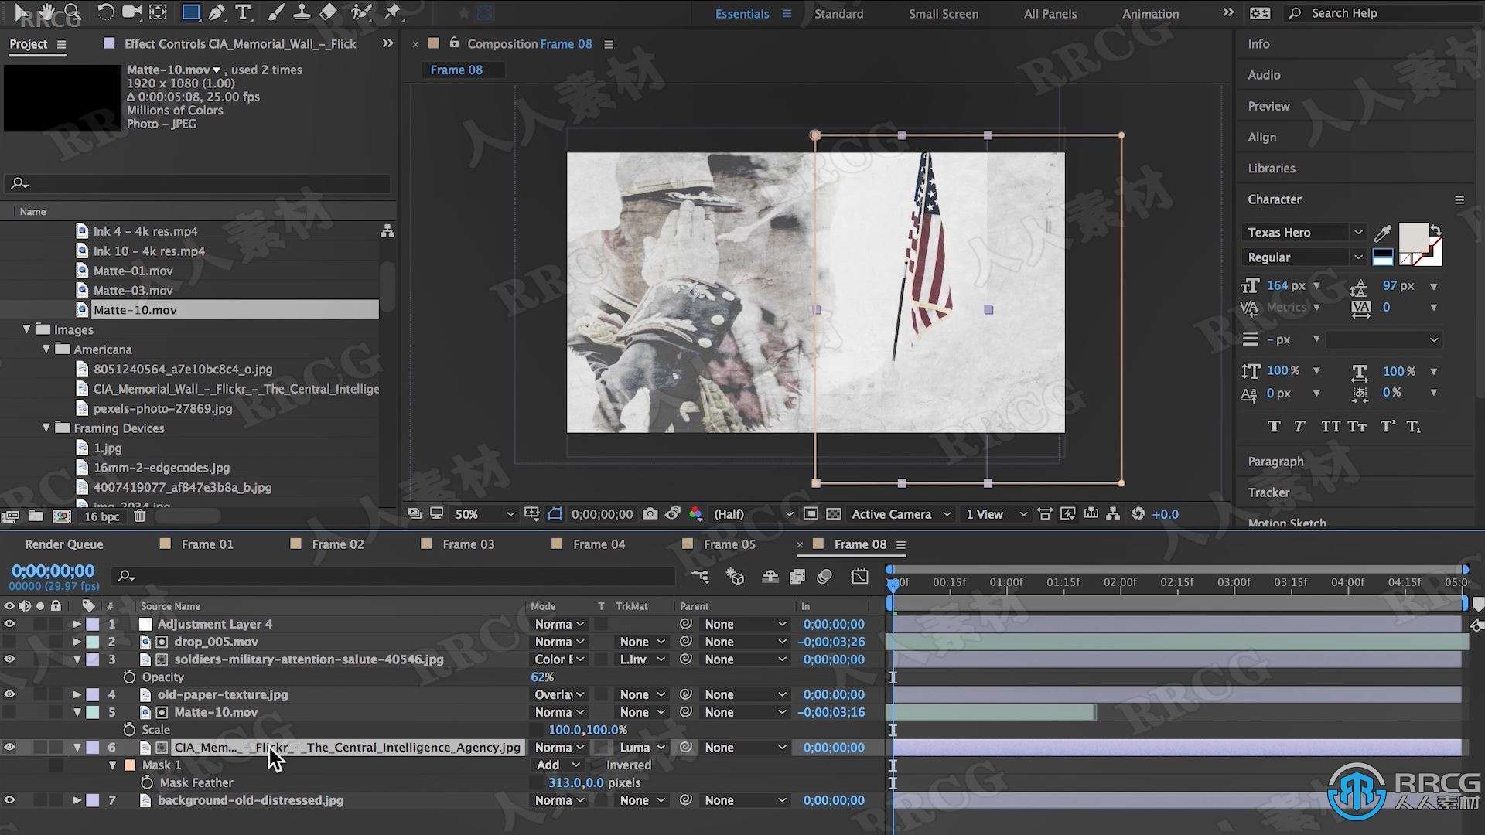The height and width of the screenshot is (835, 1485).
Task: Open the Texas Hero font dropdown
Action: pos(1305,232)
